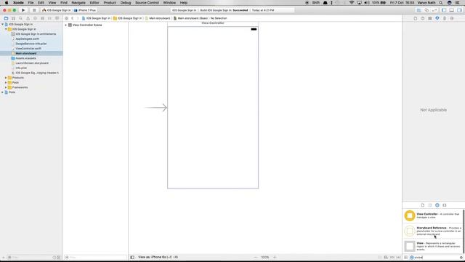465x262 pixels.
Task: Open the Symbol navigator tab
Action: coord(13,18)
